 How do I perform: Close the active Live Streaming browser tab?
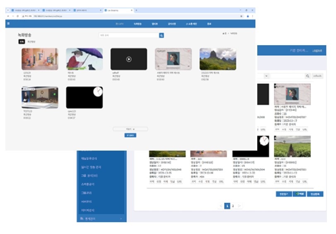coord(131,10)
